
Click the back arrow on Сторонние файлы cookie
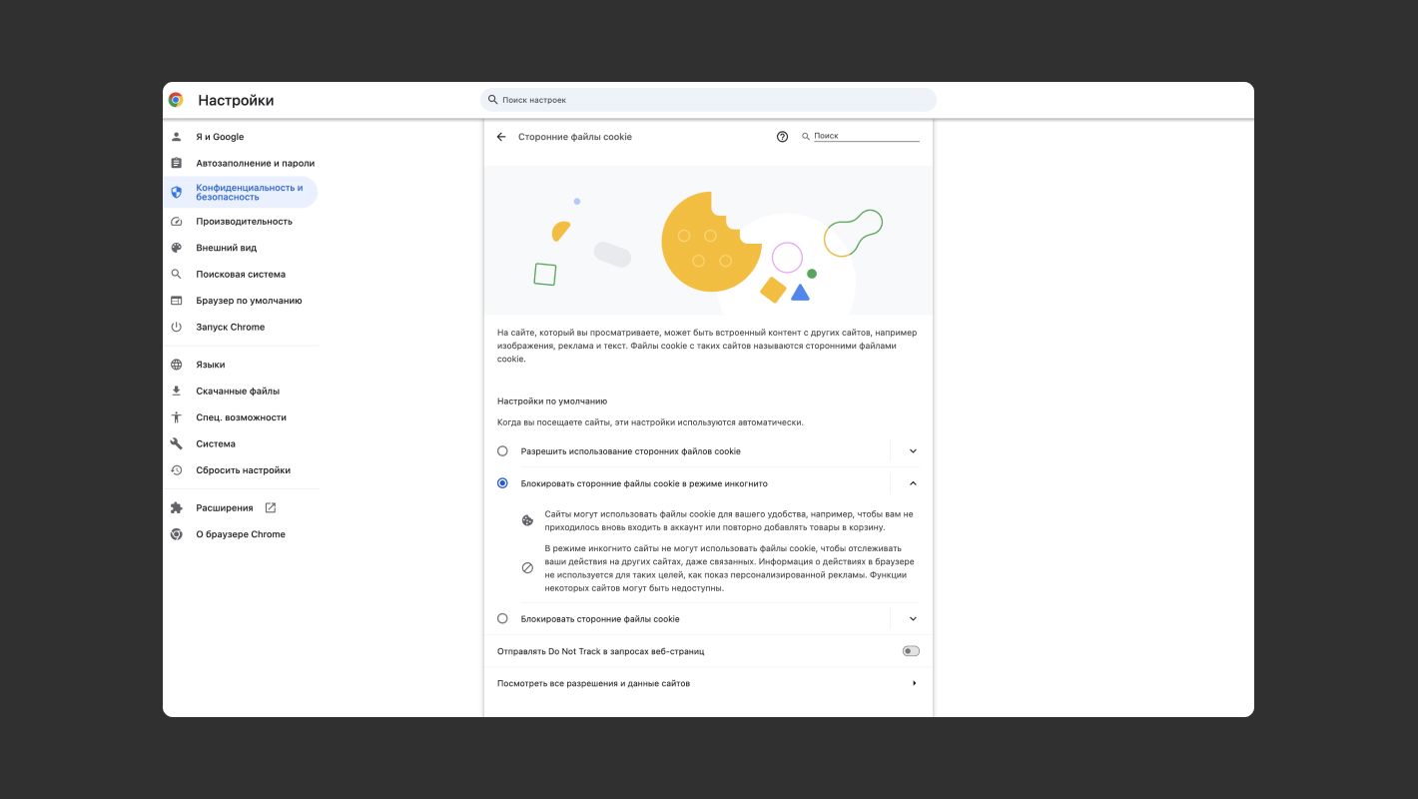click(x=501, y=136)
